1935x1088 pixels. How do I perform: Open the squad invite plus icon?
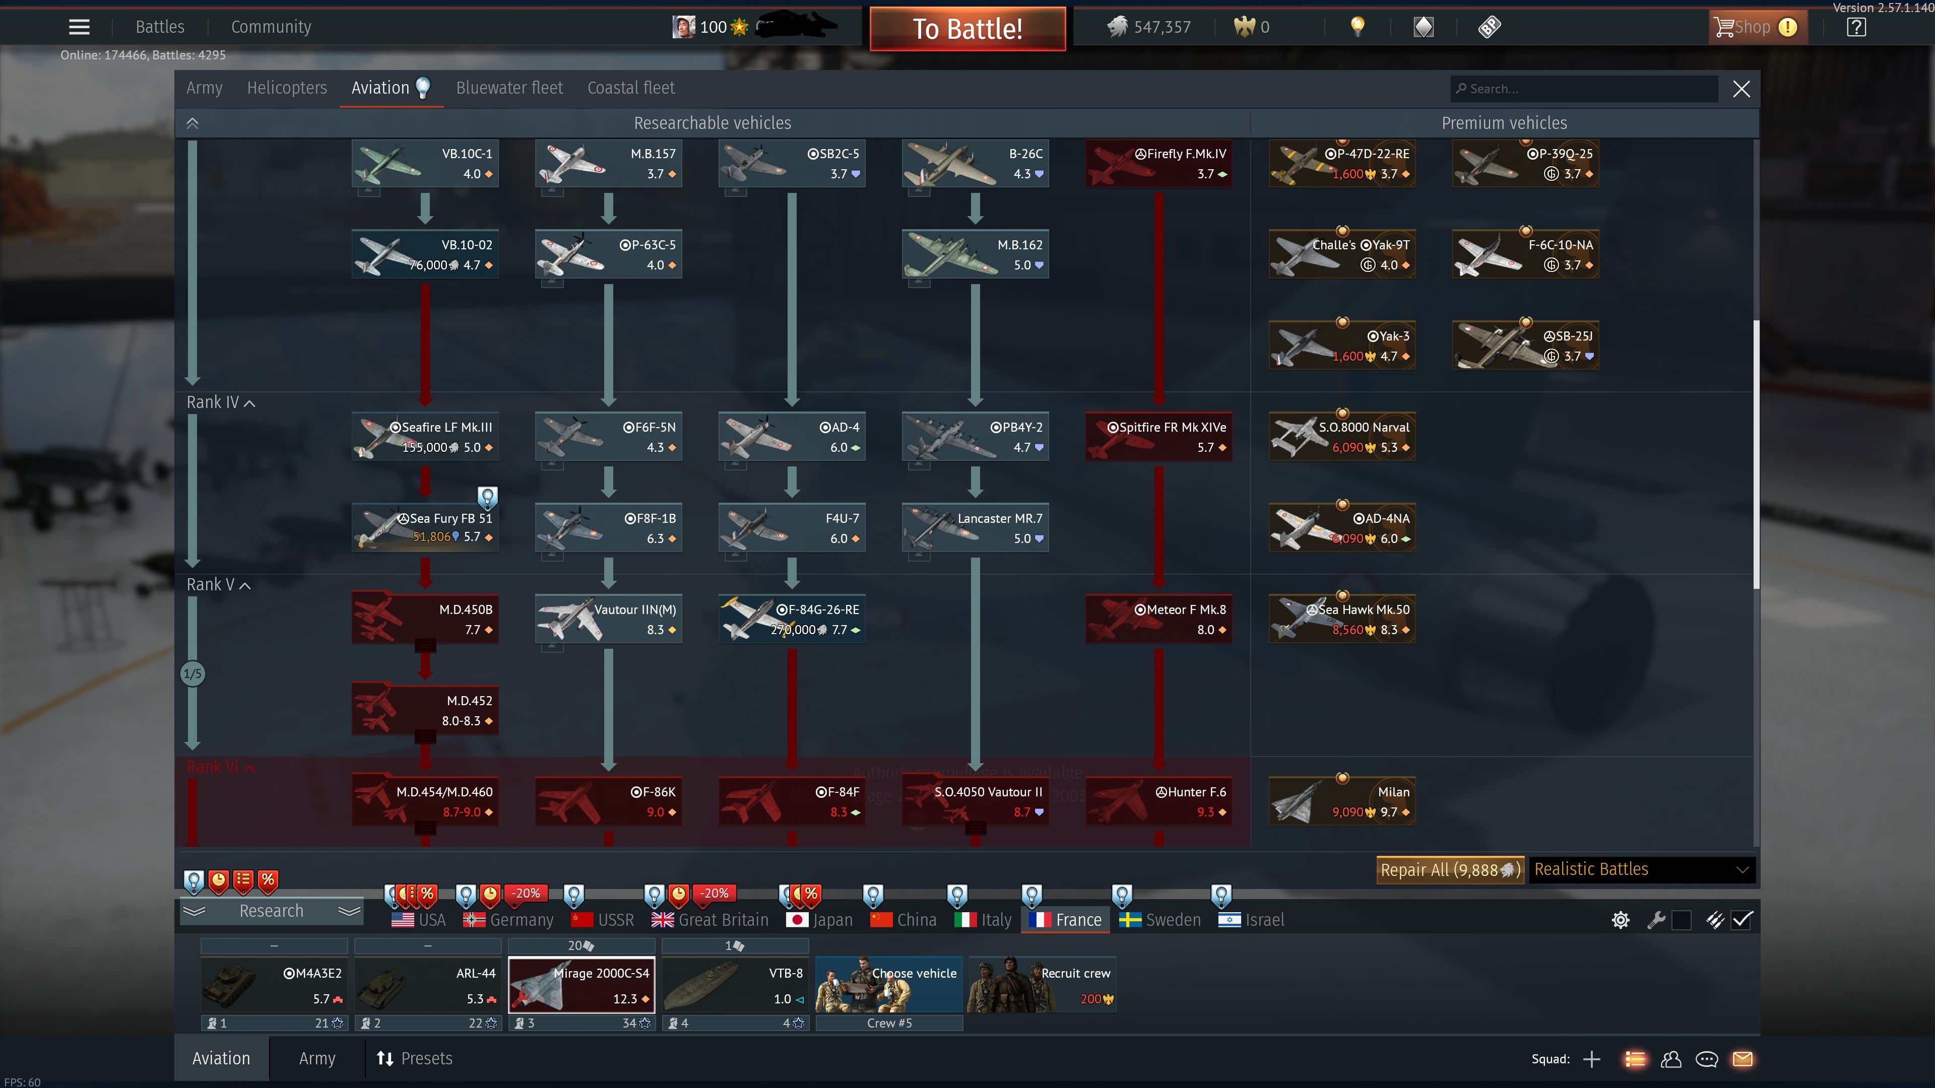pyautogui.click(x=1591, y=1059)
